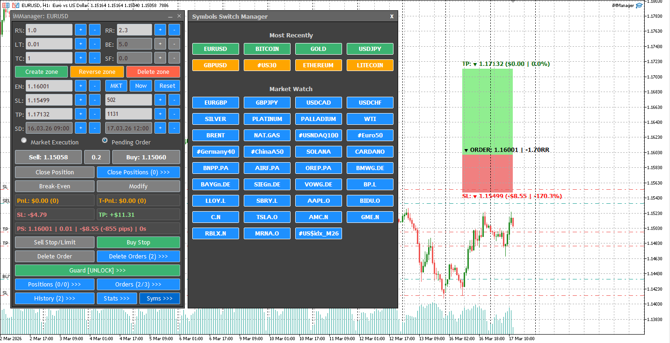Viewport: 670px width, 343px height.
Task: Switch to the BITCOIN symbol
Action: point(267,49)
